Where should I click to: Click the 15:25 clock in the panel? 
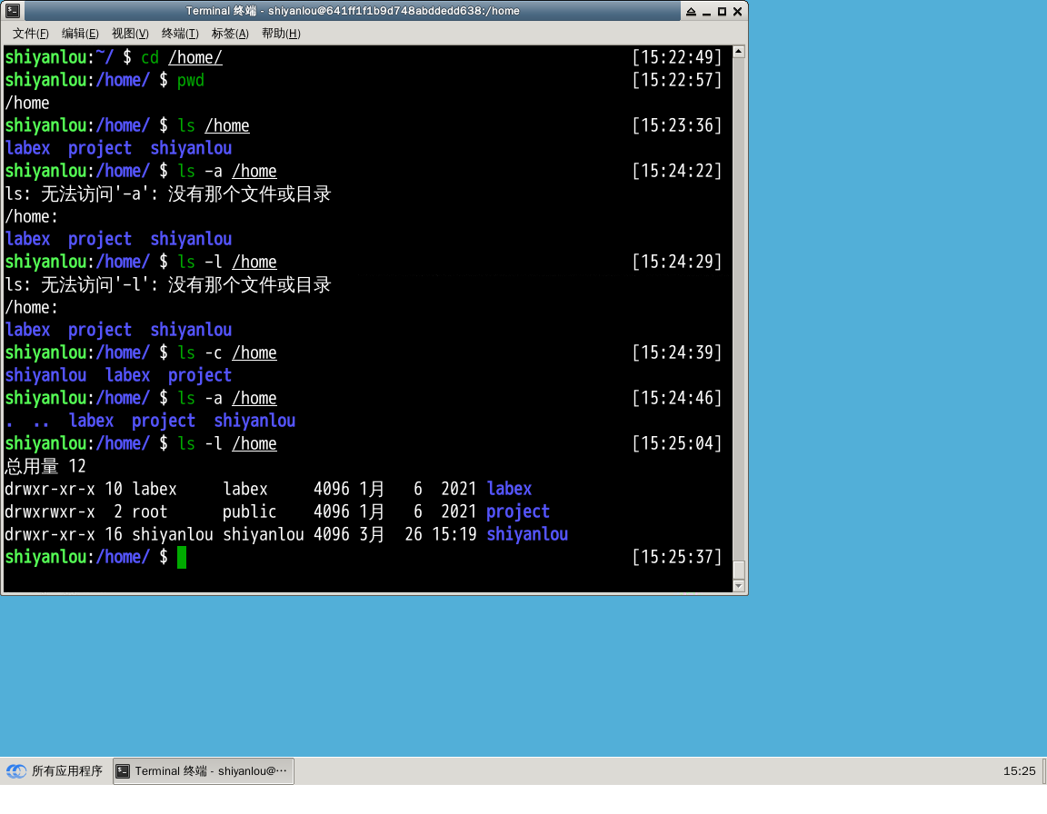coord(1019,771)
